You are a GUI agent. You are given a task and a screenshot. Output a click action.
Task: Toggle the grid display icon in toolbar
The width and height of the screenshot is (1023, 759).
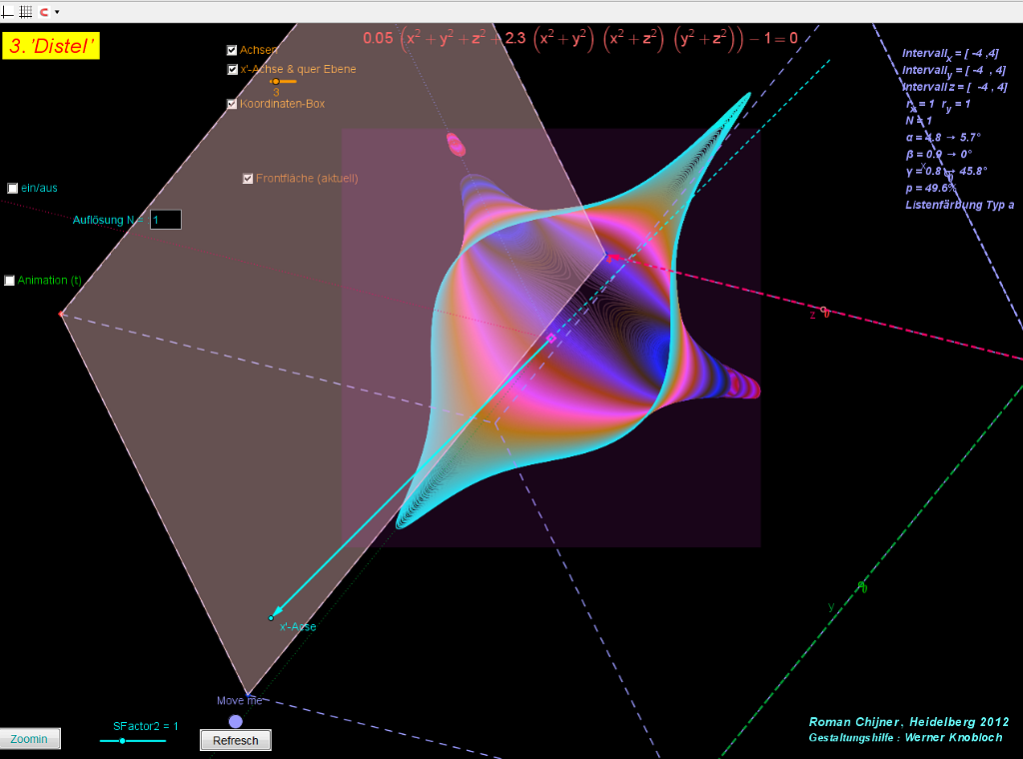coord(25,11)
